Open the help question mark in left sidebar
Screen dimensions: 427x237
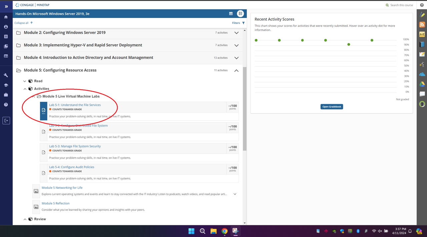(x=6, y=105)
